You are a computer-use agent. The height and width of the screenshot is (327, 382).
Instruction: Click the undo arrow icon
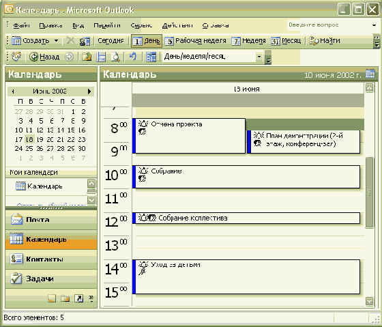pos(133,57)
